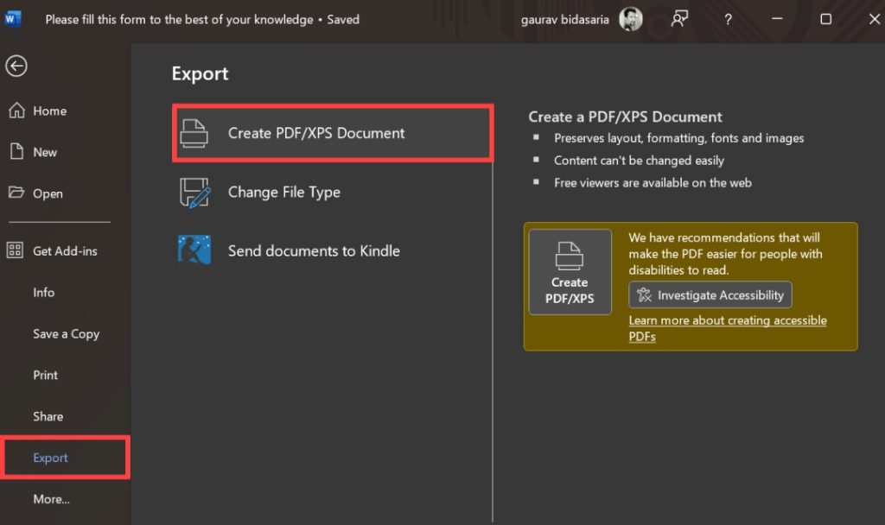This screenshot has width=885, height=525.
Task: Select Export in the sidebar
Action: tap(66, 458)
